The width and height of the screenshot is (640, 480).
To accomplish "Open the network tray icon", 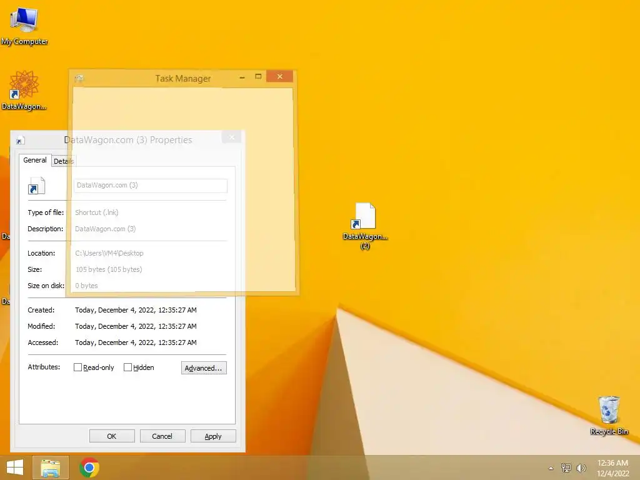I will (566, 467).
